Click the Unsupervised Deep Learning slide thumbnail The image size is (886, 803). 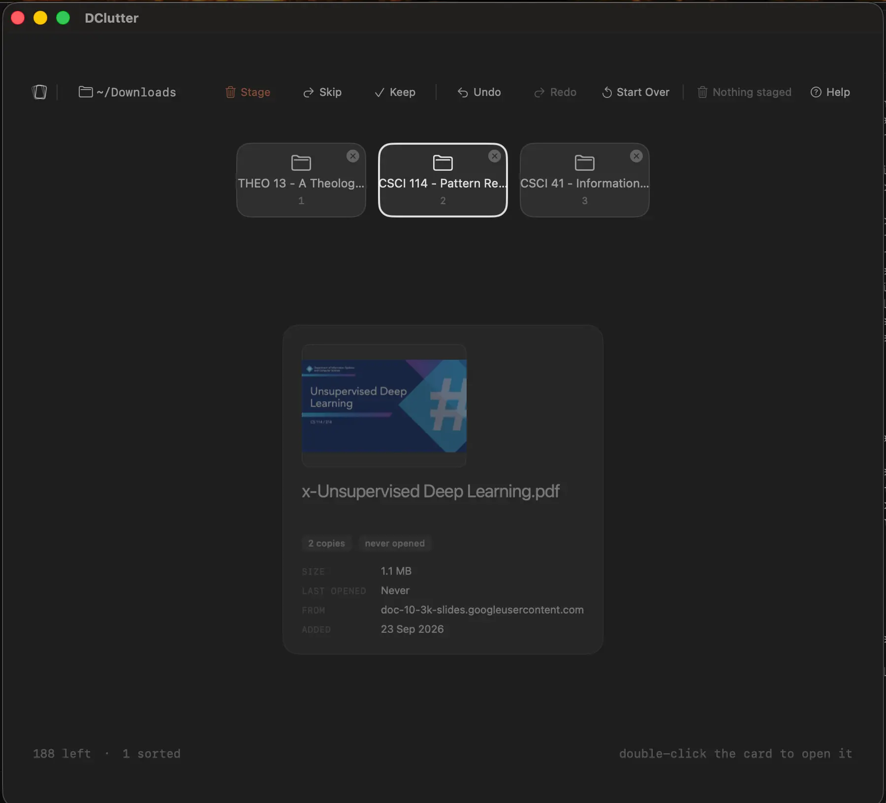(x=384, y=405)
